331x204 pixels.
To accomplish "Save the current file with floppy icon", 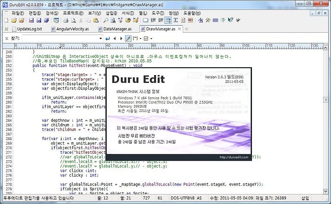I will 31,20.
